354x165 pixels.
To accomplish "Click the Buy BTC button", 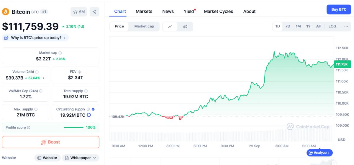I will pos(339,9).
